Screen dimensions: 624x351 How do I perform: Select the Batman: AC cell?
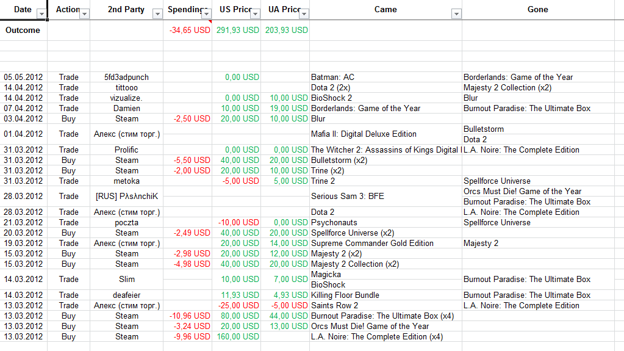click(x=386, y=78)
